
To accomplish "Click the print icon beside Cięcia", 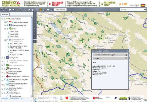I will tap(126, 59).
